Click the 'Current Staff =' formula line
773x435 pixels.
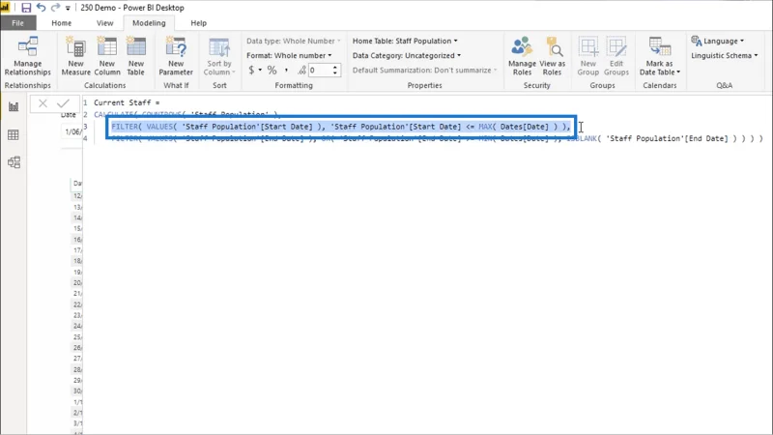coord(127,102)
